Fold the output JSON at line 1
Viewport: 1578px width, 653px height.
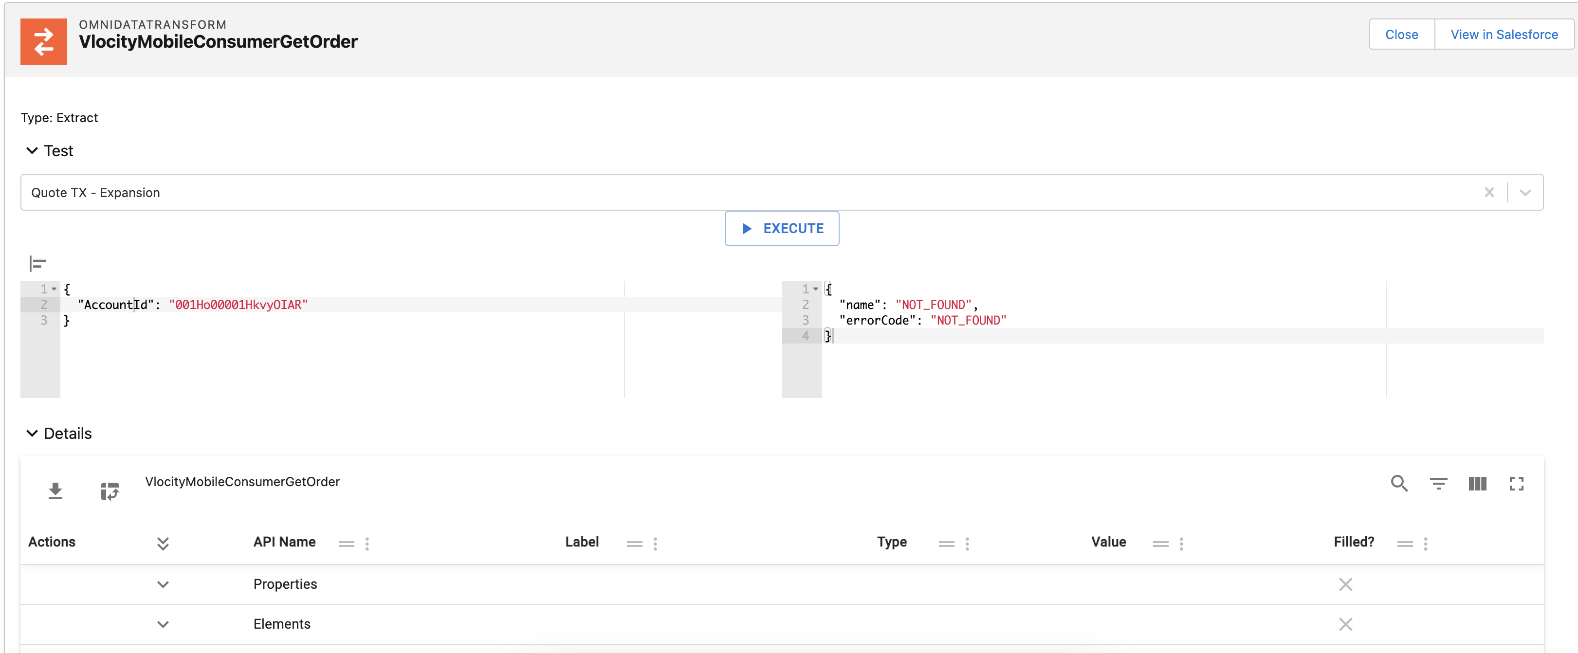[x=816, y=289]
